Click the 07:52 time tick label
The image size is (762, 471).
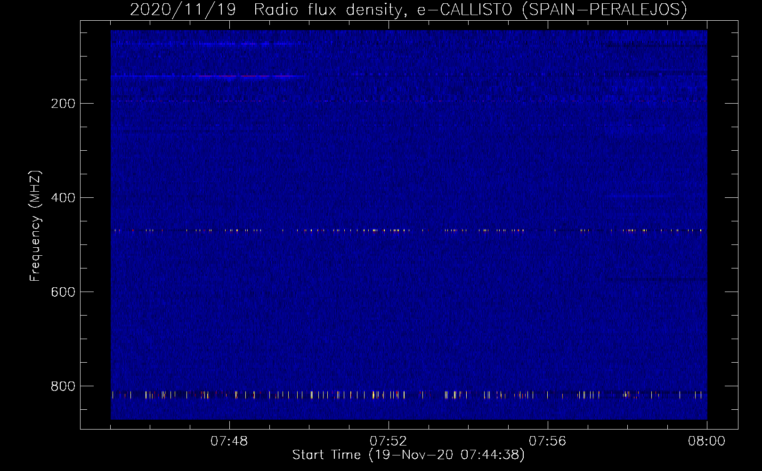(388, 441)
